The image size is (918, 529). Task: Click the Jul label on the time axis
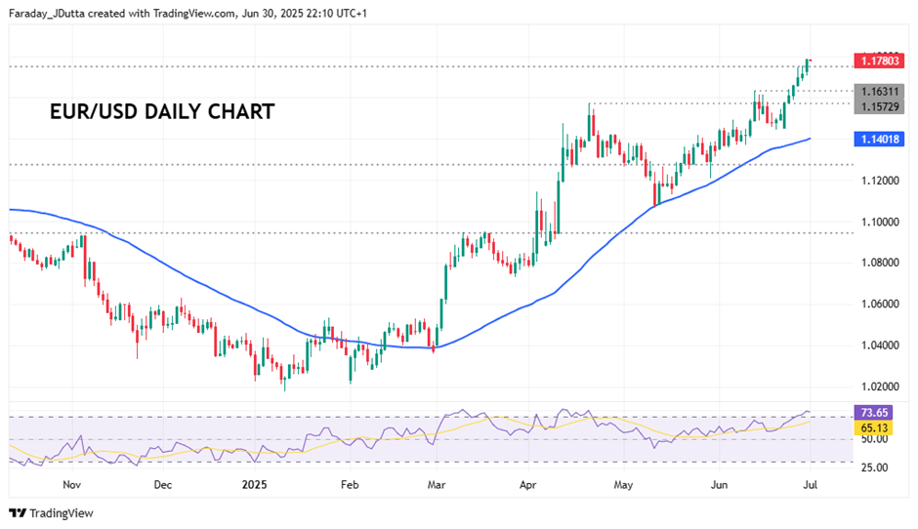point(810,484)
